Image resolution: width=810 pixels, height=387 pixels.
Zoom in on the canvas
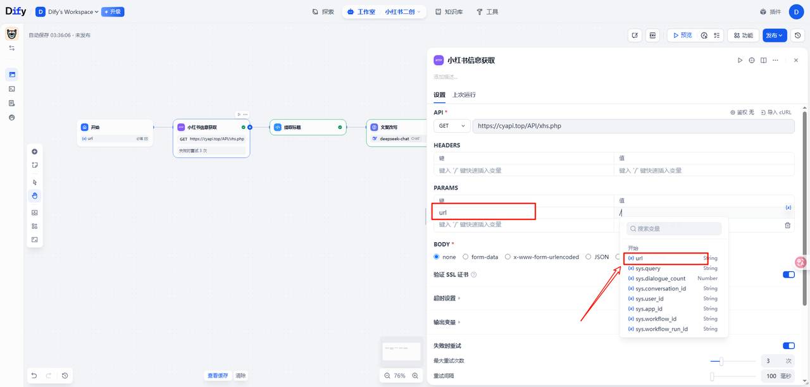(x=415, y=376)
